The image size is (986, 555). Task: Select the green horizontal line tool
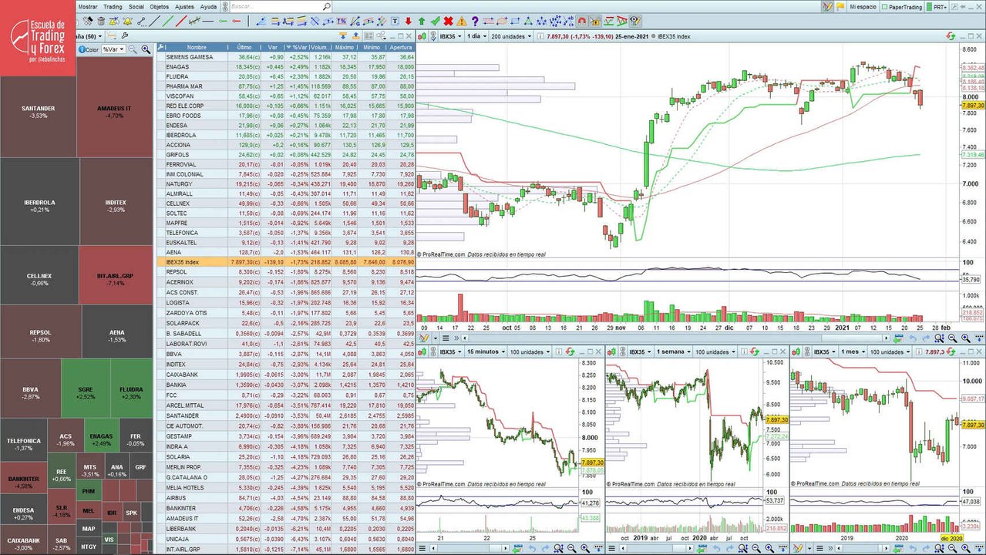[x=222, y=21]
